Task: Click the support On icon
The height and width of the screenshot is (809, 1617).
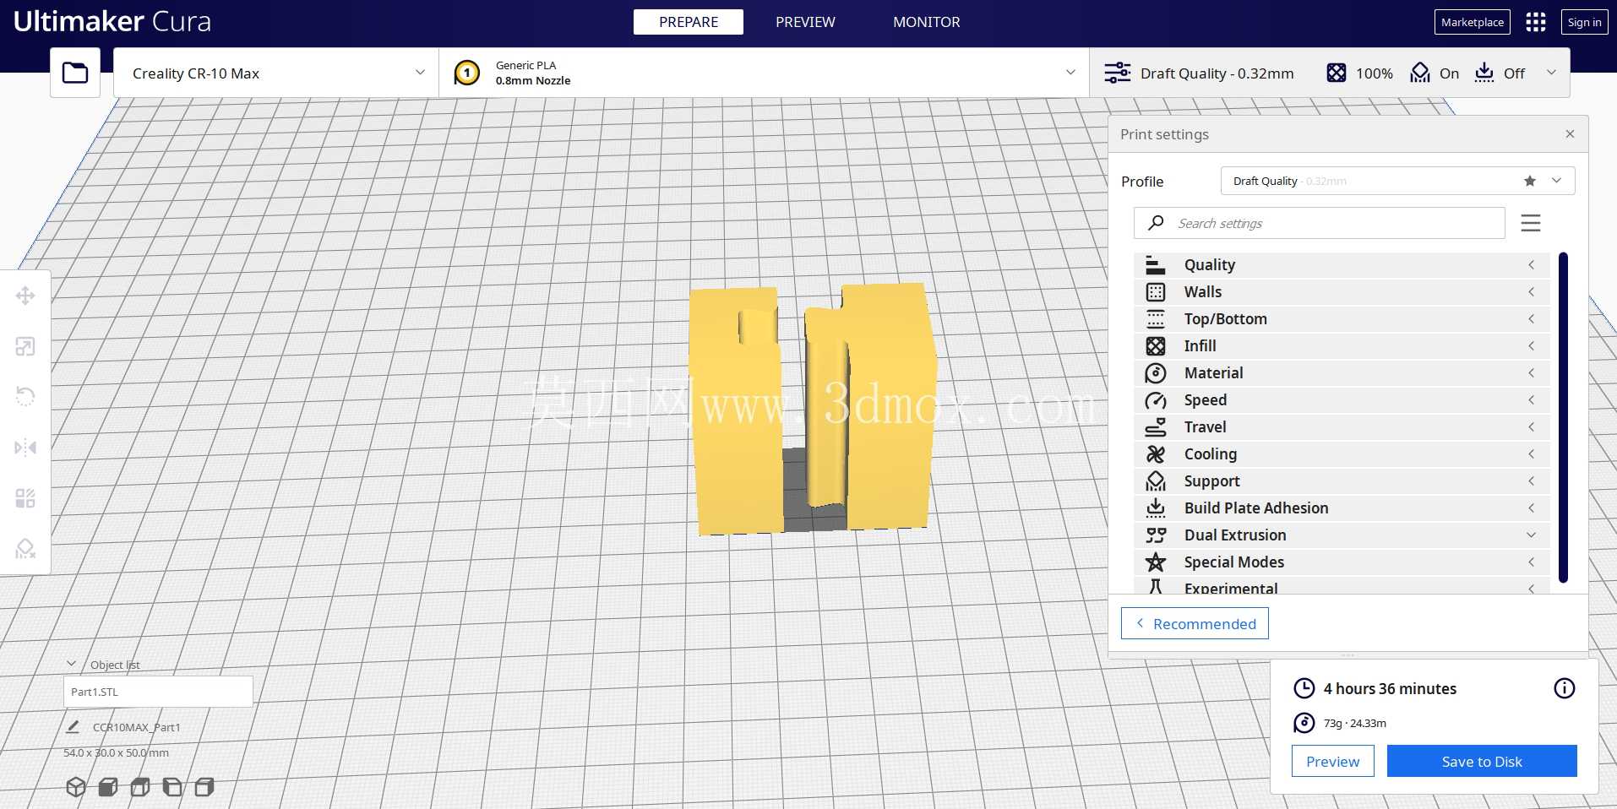Action: coord(1420,73)
